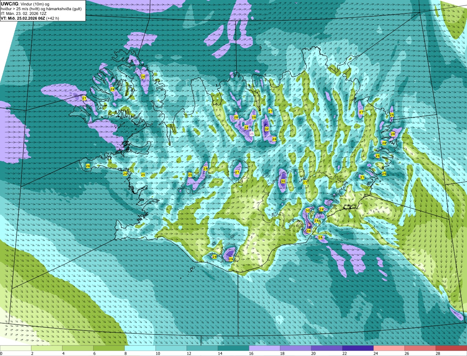Click the title text "UWC/IG: Vindur (10m) og"
The height and width of the screenshot is (356, 467).
point(25,4)
